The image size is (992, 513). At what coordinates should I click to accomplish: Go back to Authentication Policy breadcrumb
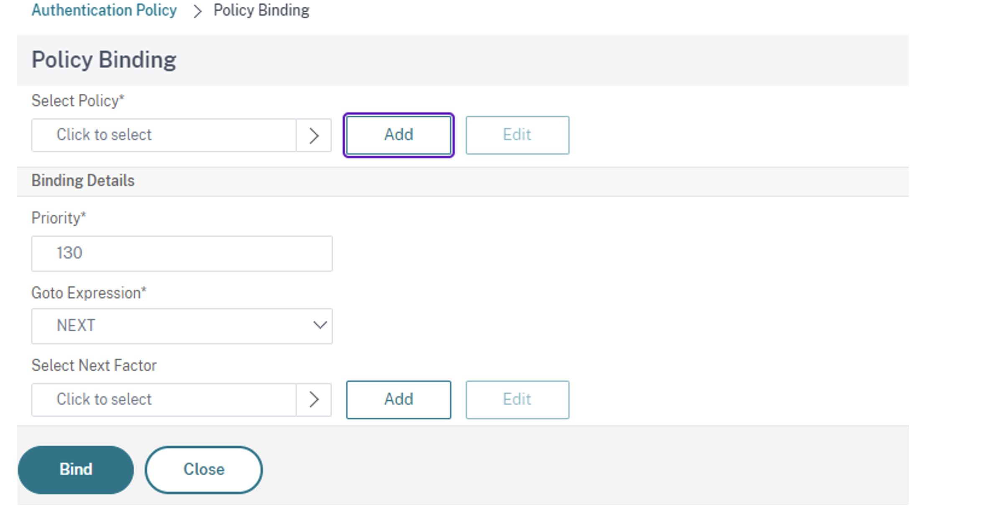coord(104,10)
